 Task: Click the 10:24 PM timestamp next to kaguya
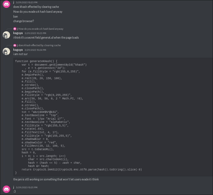pyautogui.click(x=35, y=50)
